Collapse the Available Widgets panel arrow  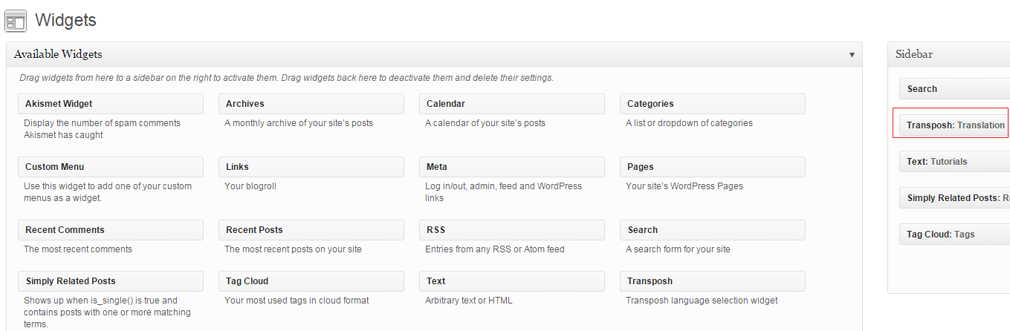coord(852,55)
